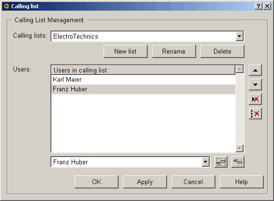
Task: Delete the current calling list
Action: 222,52
